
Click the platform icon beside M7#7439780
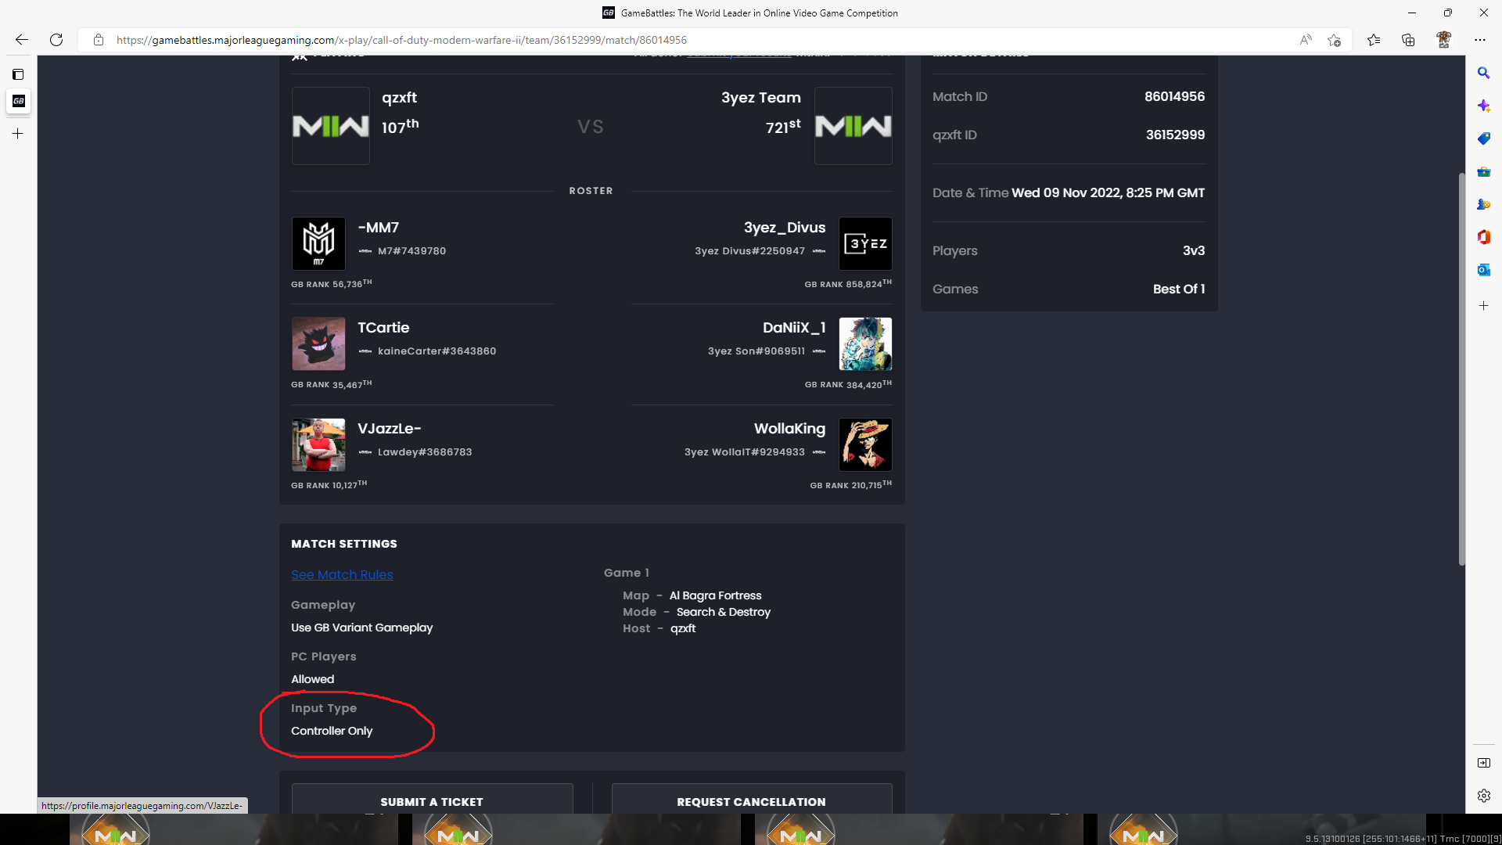365,251
